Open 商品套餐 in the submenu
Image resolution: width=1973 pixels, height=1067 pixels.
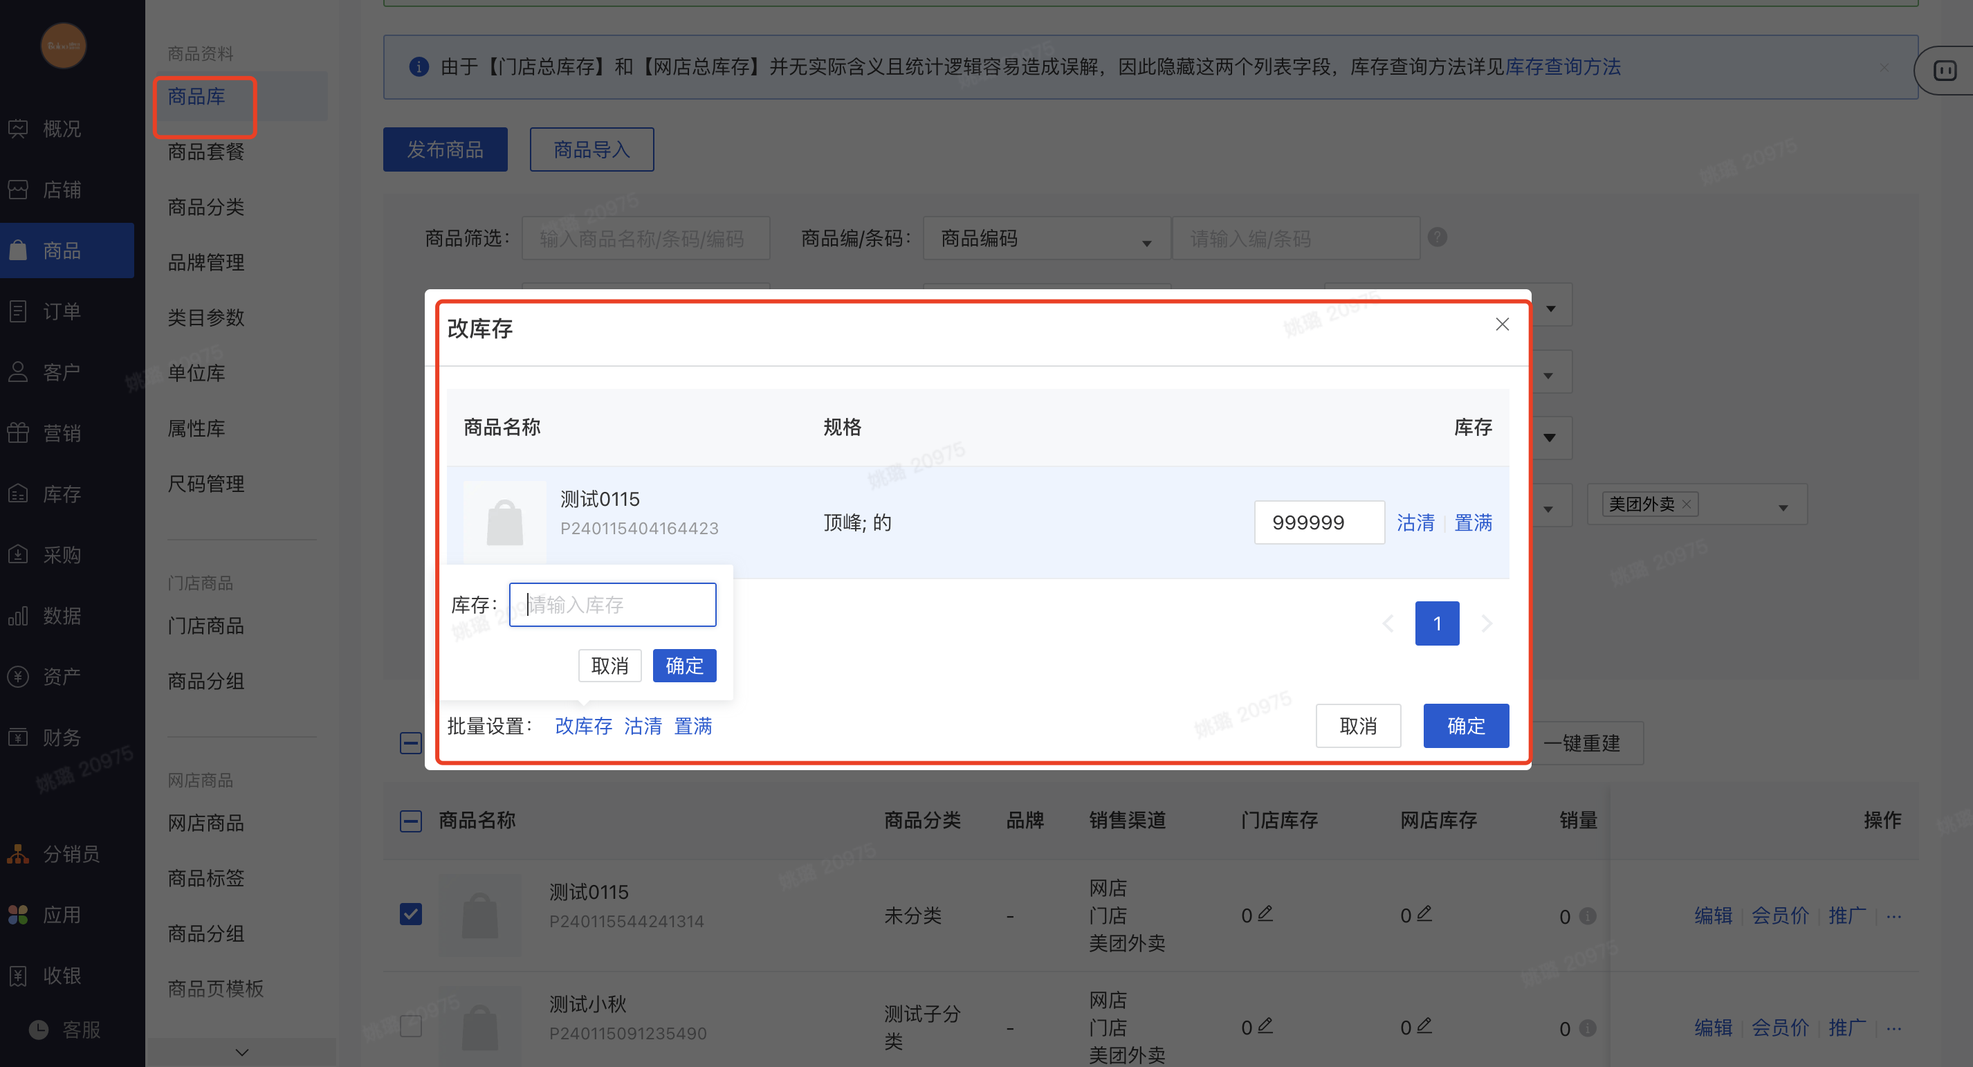tap(206, 152)
